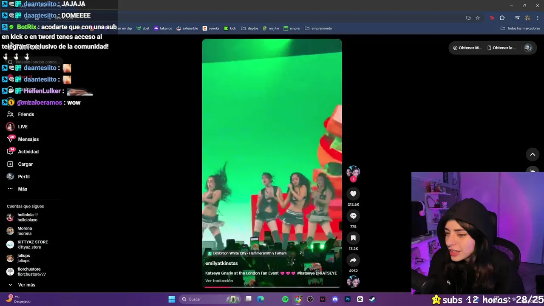The image size is (544, 306).
Task: Open followed account Morena
Action: click(x=24, y=231)
